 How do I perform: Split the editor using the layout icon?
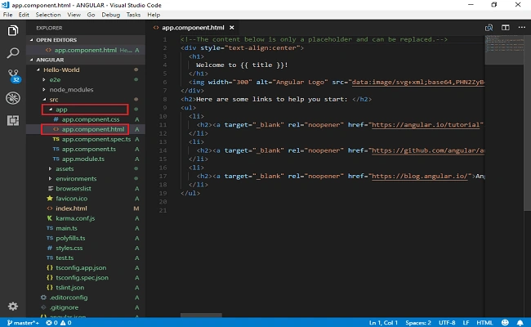505,28
